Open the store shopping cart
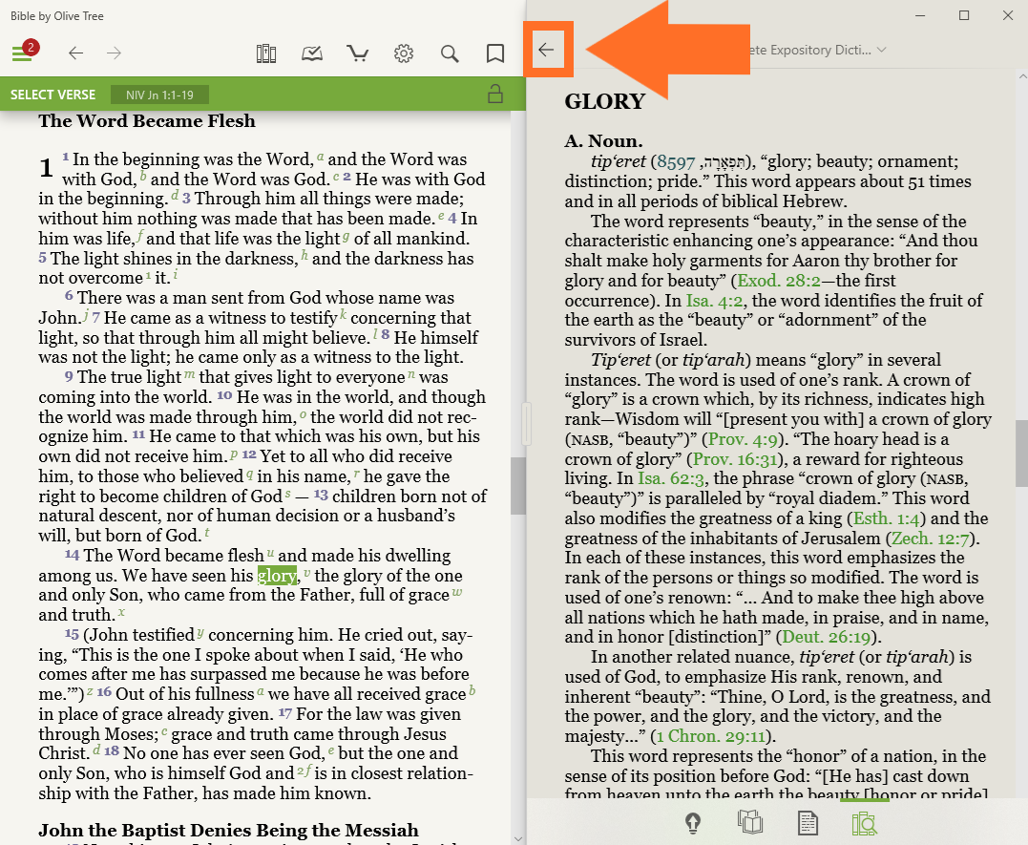 pyautogui.click(x=358, y=53)
